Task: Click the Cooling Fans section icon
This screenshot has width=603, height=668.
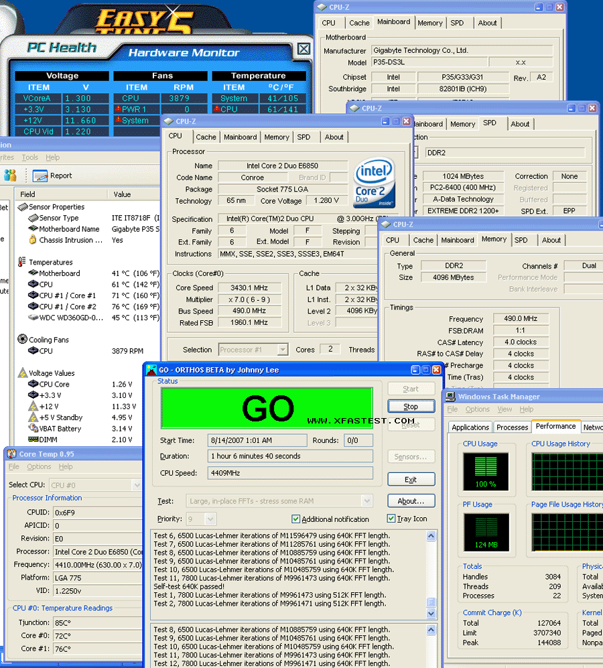Action: 23,339
